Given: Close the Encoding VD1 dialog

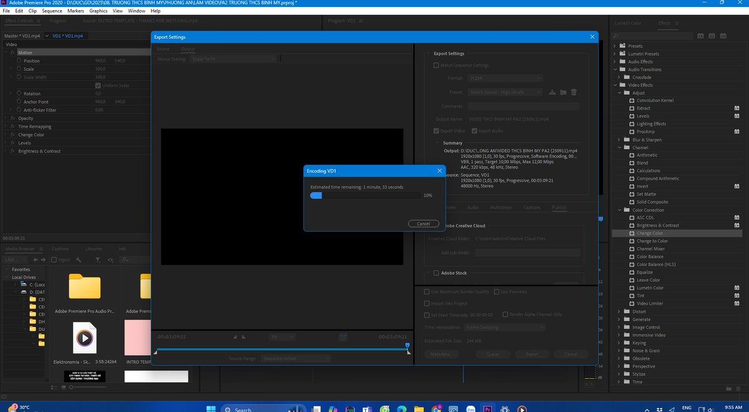Looking at the screenshot, I should [x=439, y=170].
